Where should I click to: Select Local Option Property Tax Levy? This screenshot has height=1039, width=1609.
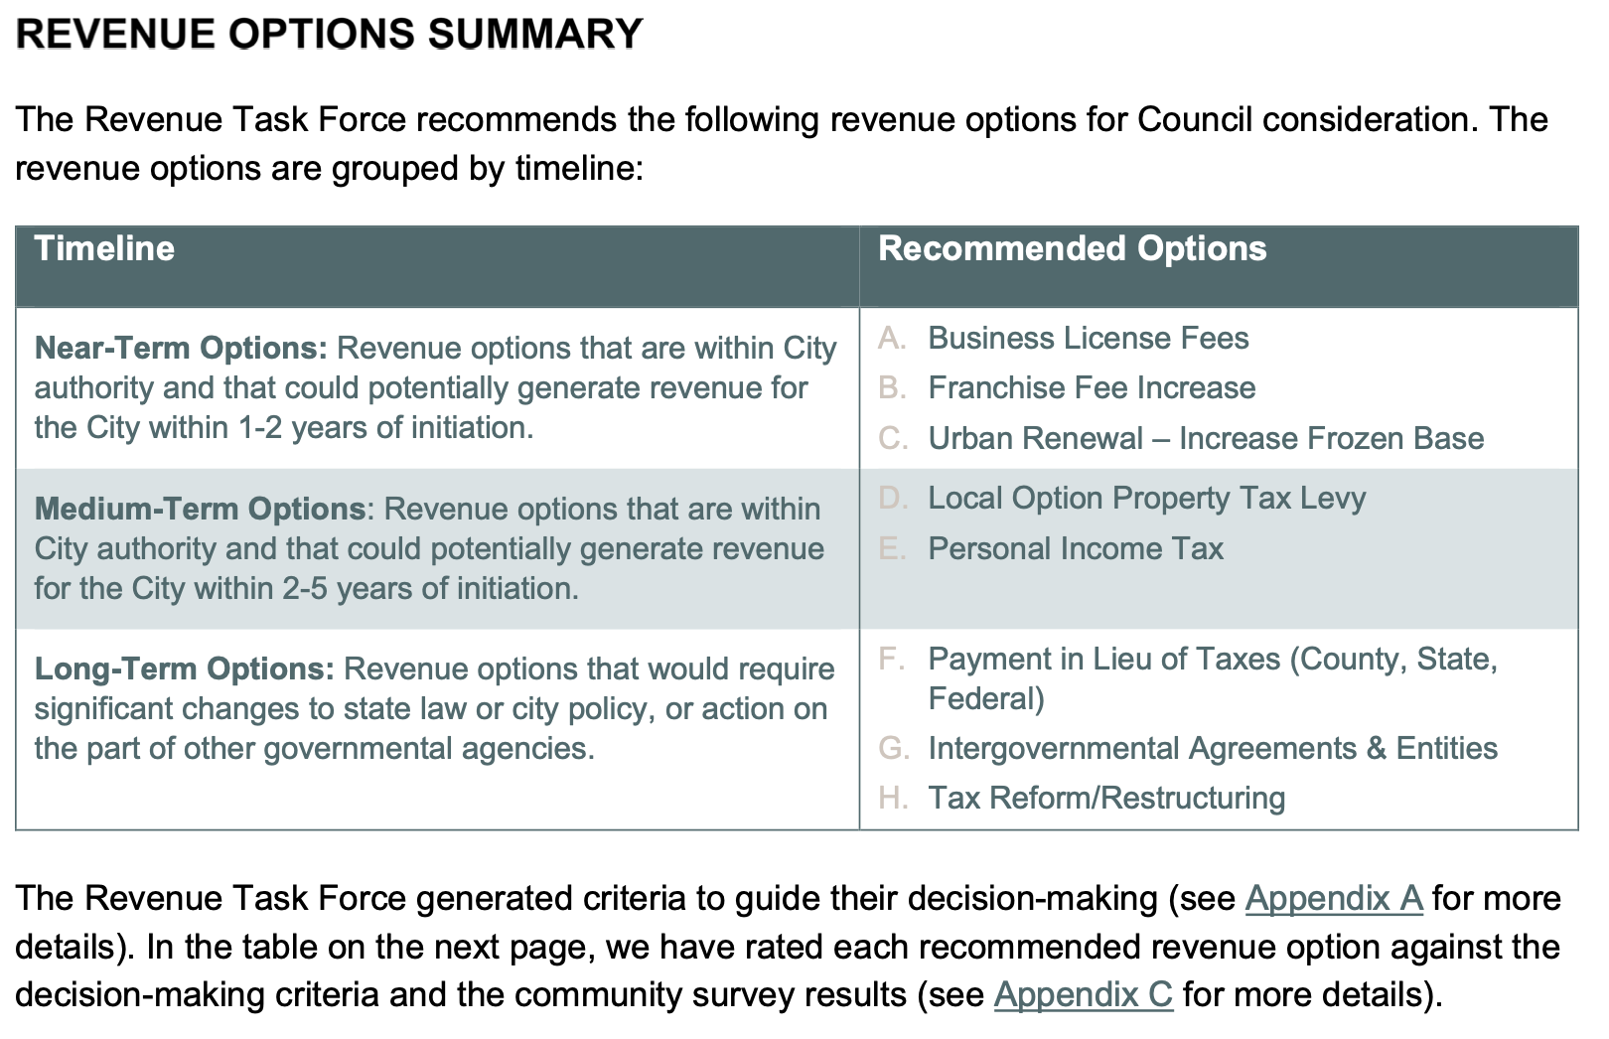(x=1146, y=499)
